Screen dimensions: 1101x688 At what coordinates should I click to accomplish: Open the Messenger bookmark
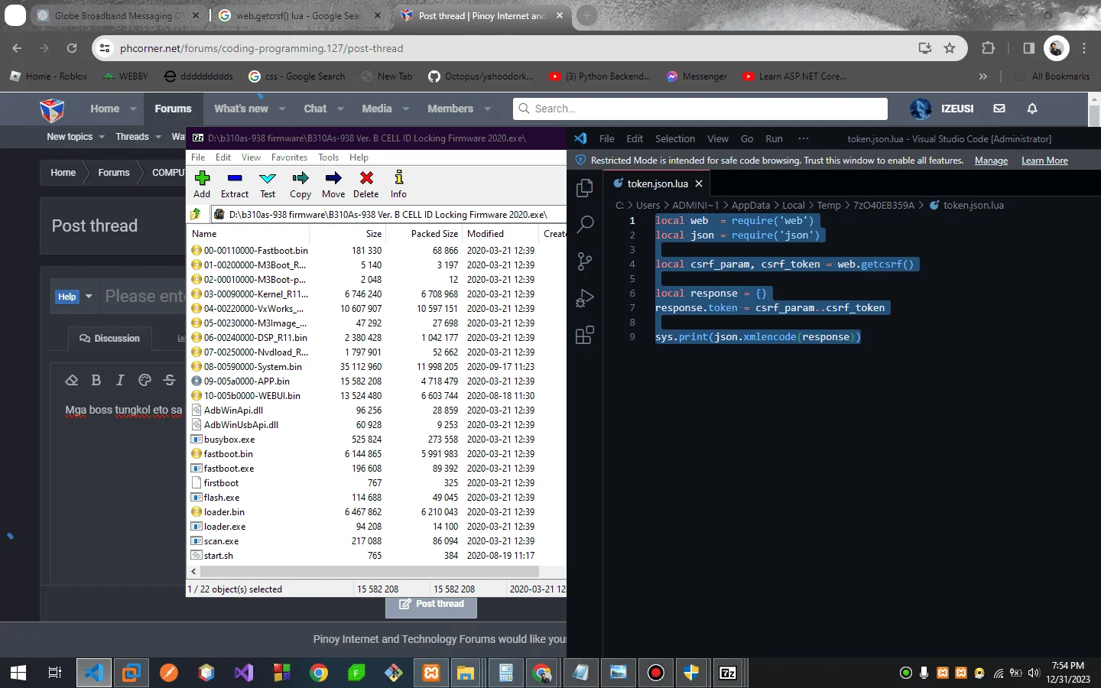click(697, 76)
